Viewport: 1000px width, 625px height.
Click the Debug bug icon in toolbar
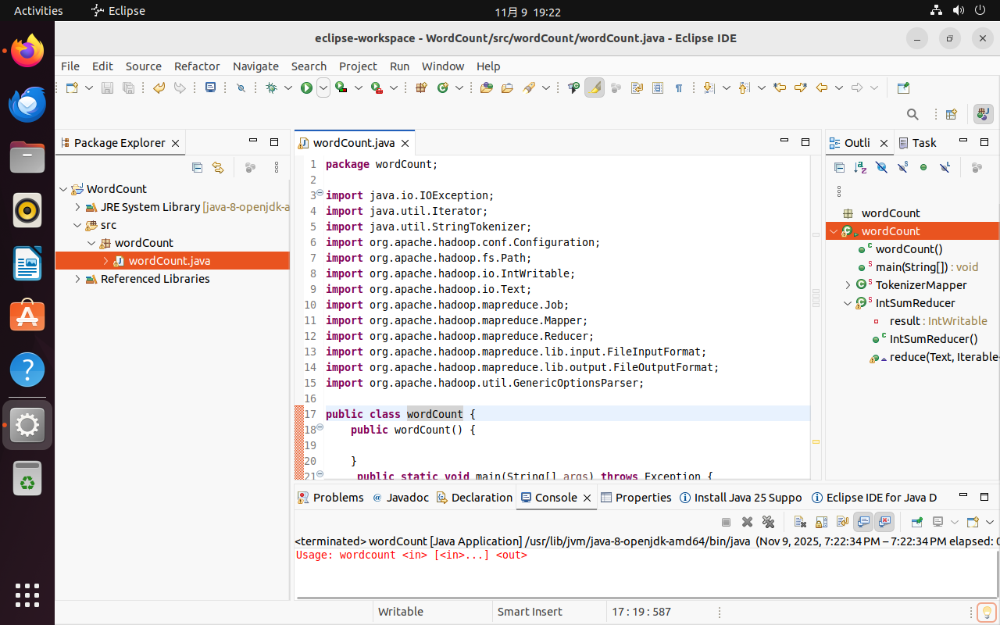click(271, 88)
